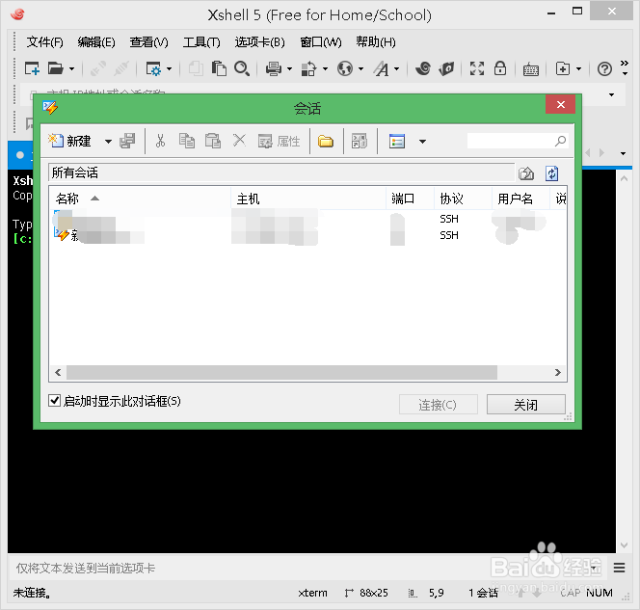
Task: Expand the properties gear dropdown arrow
Action: pos(169,69)
